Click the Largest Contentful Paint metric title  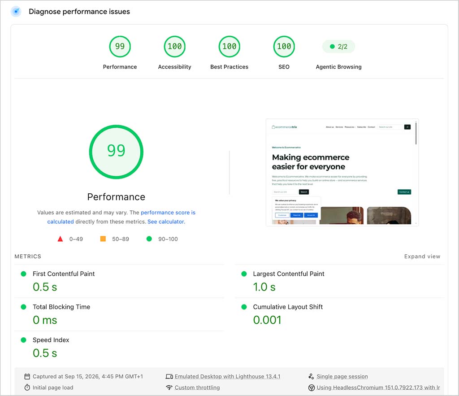tap(289, 274)
